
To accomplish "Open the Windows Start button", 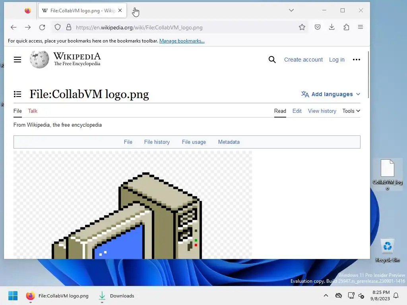I will click(13, 295).
